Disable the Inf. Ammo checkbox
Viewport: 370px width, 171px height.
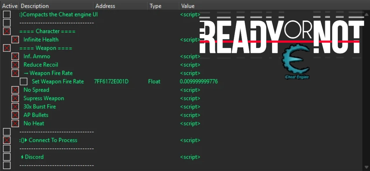15,56
